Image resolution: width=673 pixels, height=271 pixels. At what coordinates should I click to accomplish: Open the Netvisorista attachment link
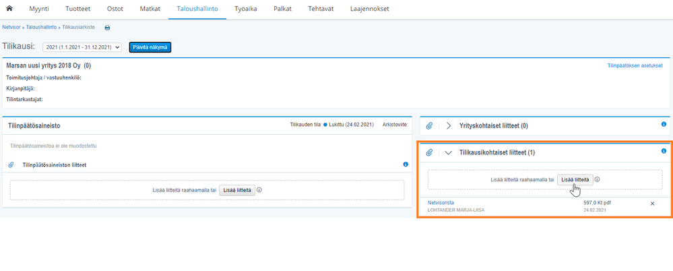point(441,202)
